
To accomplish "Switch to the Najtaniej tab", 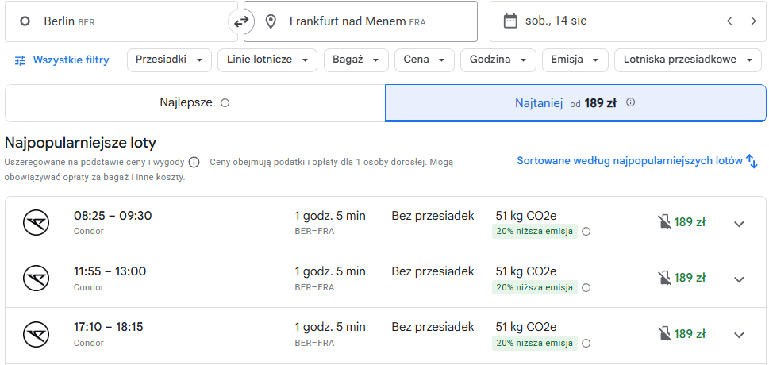I will tap(575, 103).
